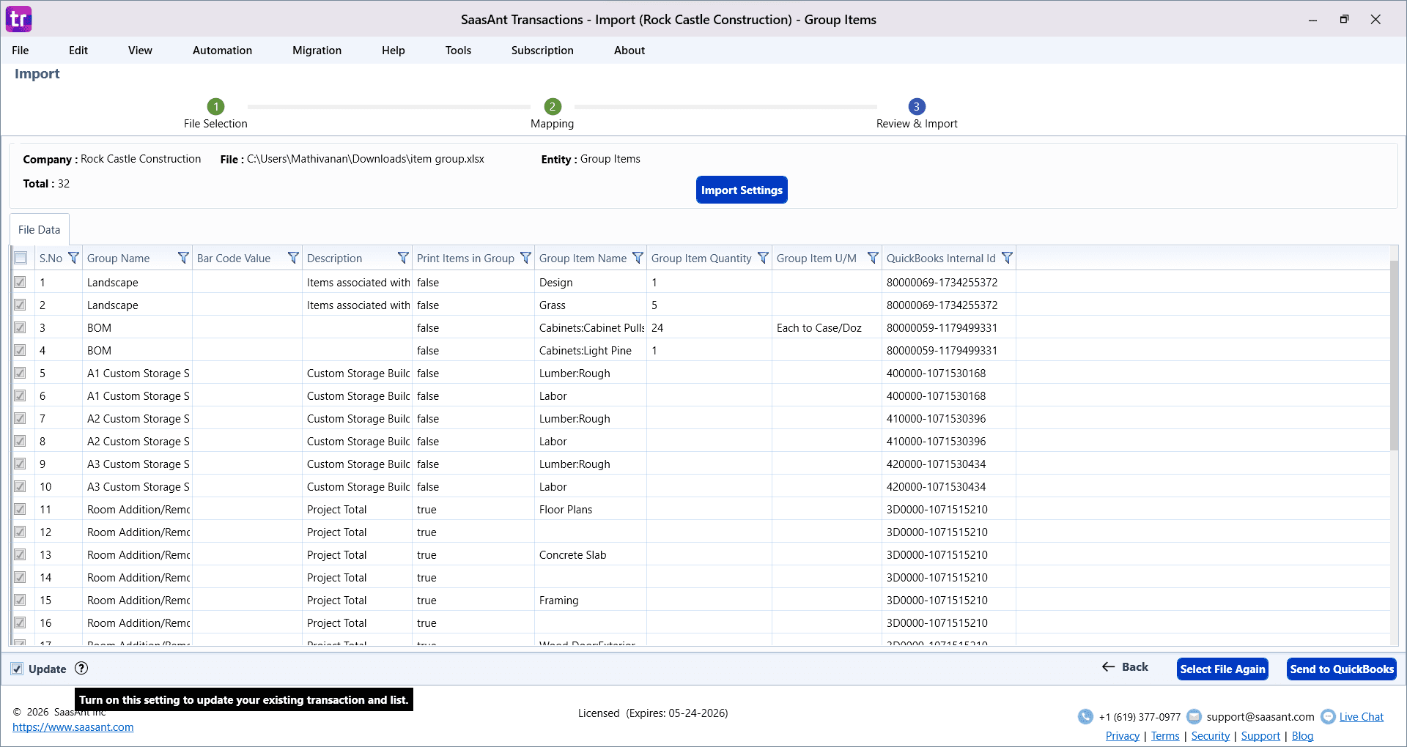Open the saasant.com website link
Image resolution: width=1407 pixels, height=747 pixels.
[73, 727]
